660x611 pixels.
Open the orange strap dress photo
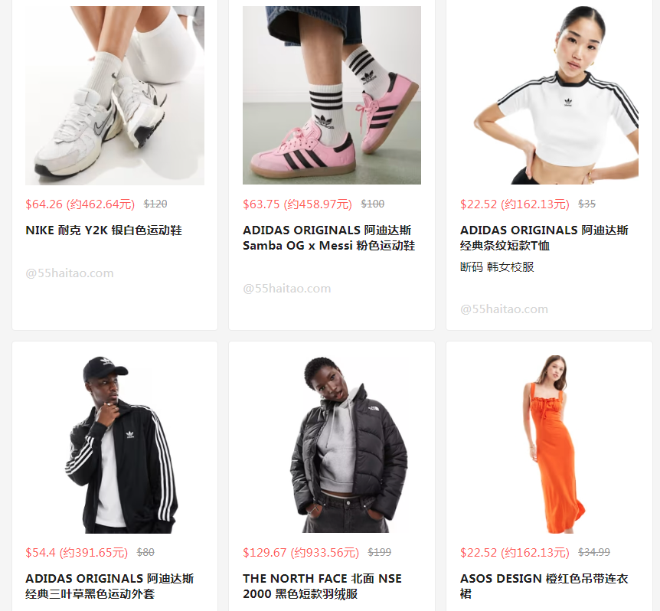(549, 444)
